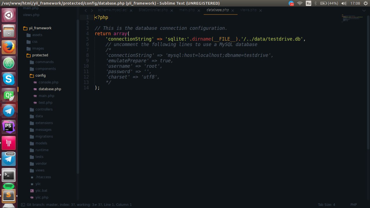Image resolution: width=370 pixels, height=208 pixels.
Task: Switch to the views.php tab
Action: click(248, 10)
